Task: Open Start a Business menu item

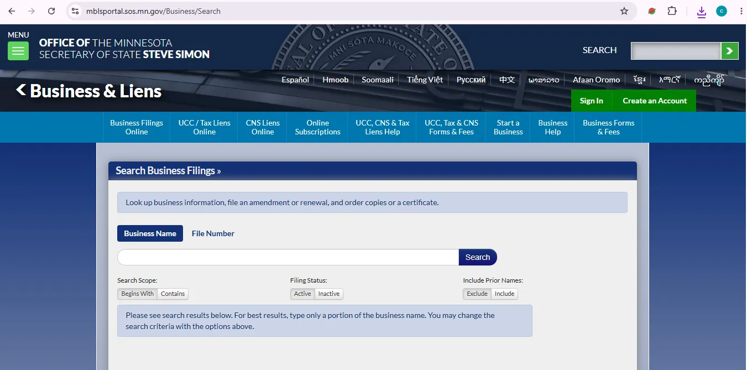Action: (x=508, y=127)
